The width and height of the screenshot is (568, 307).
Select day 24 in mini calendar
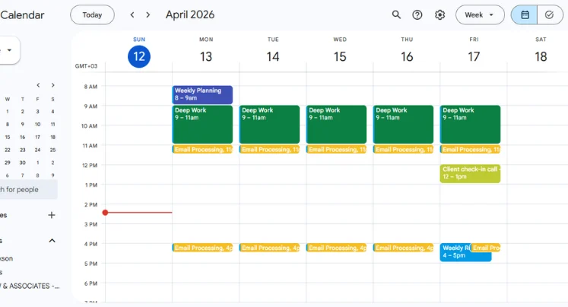click(38, 150)
